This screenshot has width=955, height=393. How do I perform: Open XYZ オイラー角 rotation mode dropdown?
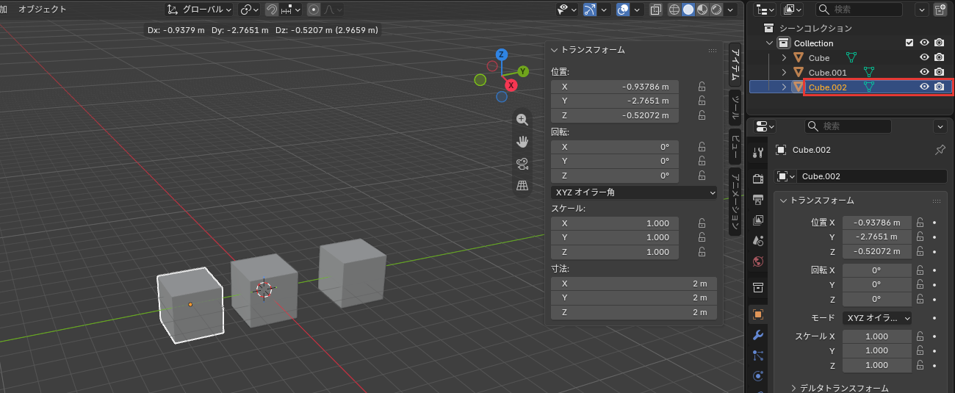click(x=634, y=192)
